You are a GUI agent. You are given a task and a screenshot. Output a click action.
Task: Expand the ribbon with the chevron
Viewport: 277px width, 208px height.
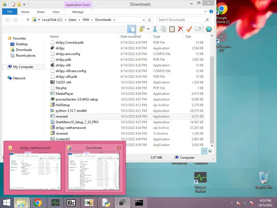pyautogui.click(x=205, y=11)
